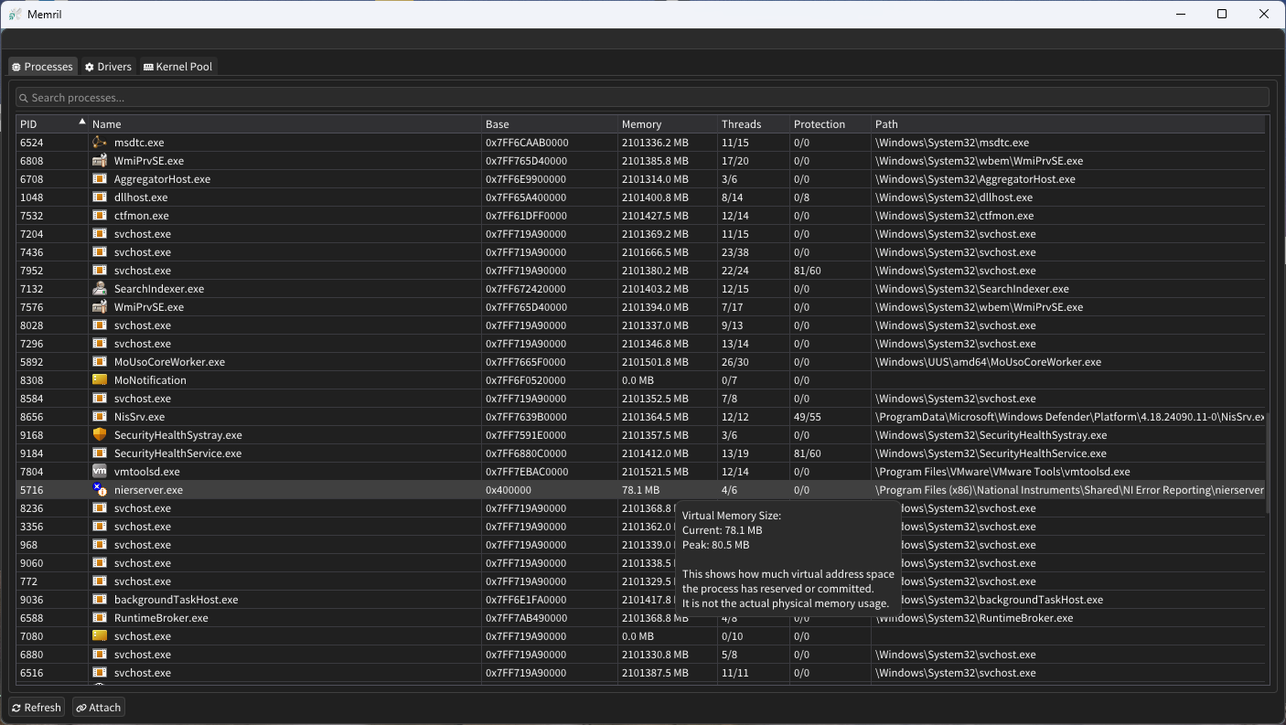Screen dimensions: 1286x725
Task: Click the \Windows\System32\ctfmon.exe path
Action: [x=954, y=216]
